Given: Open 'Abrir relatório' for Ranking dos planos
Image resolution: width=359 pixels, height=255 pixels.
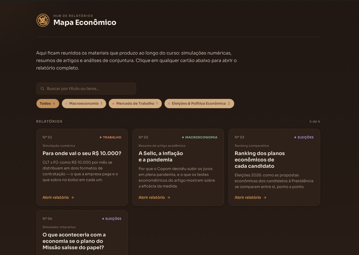Looking at the screenshot, I should point(251,197).
